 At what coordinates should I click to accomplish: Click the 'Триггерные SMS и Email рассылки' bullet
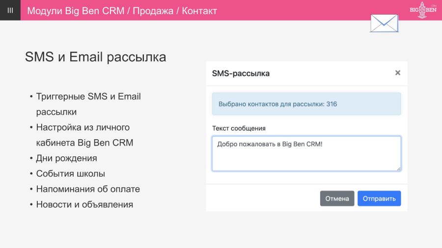coord(88,104)
